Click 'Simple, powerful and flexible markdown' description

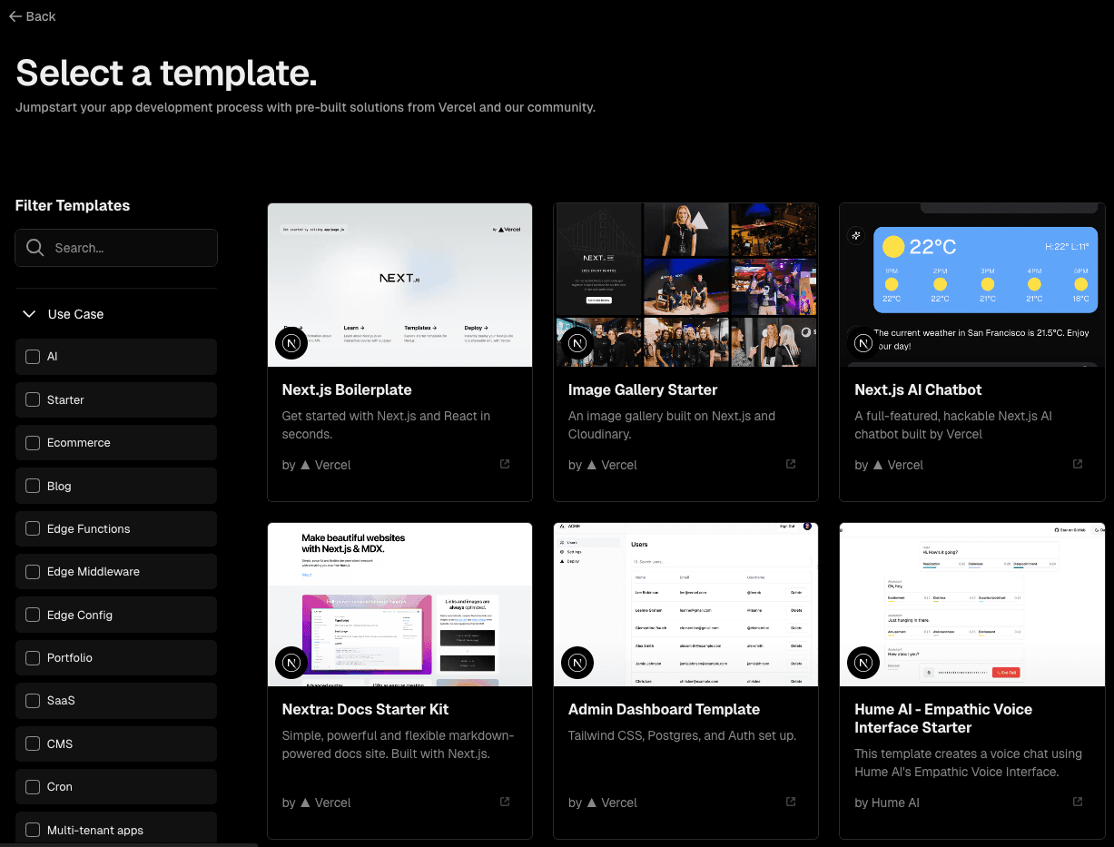point(399,744)
